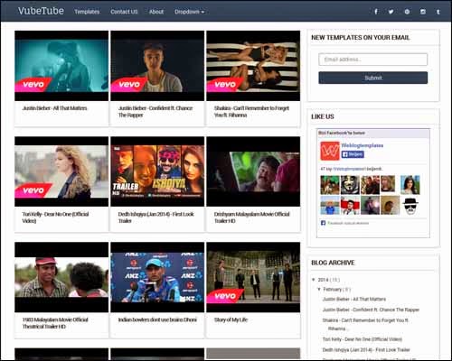Open Justin Bieber All That Matters thumbnail

pos(61,66)
